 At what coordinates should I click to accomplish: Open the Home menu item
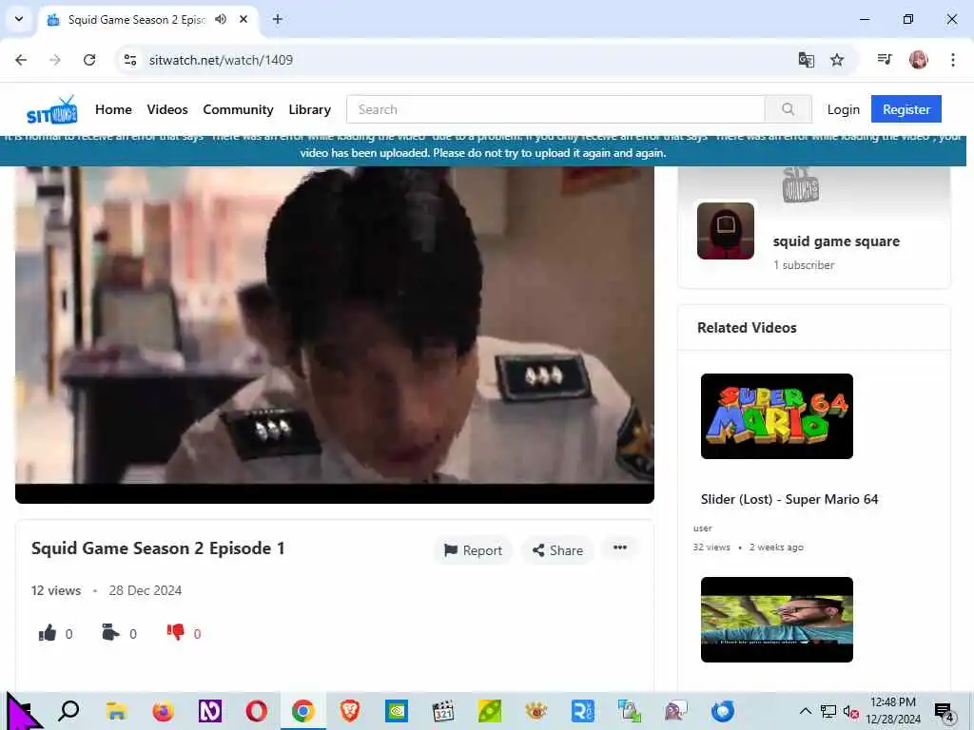tap(113, 109)
